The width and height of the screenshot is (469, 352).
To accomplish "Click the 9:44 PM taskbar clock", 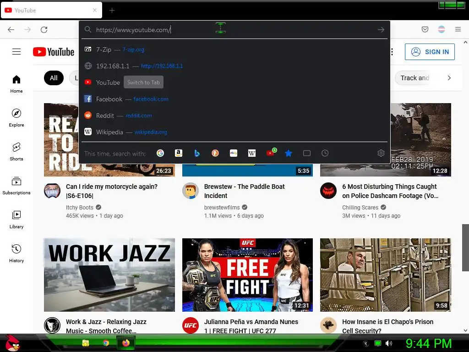I will pos(428,343).
